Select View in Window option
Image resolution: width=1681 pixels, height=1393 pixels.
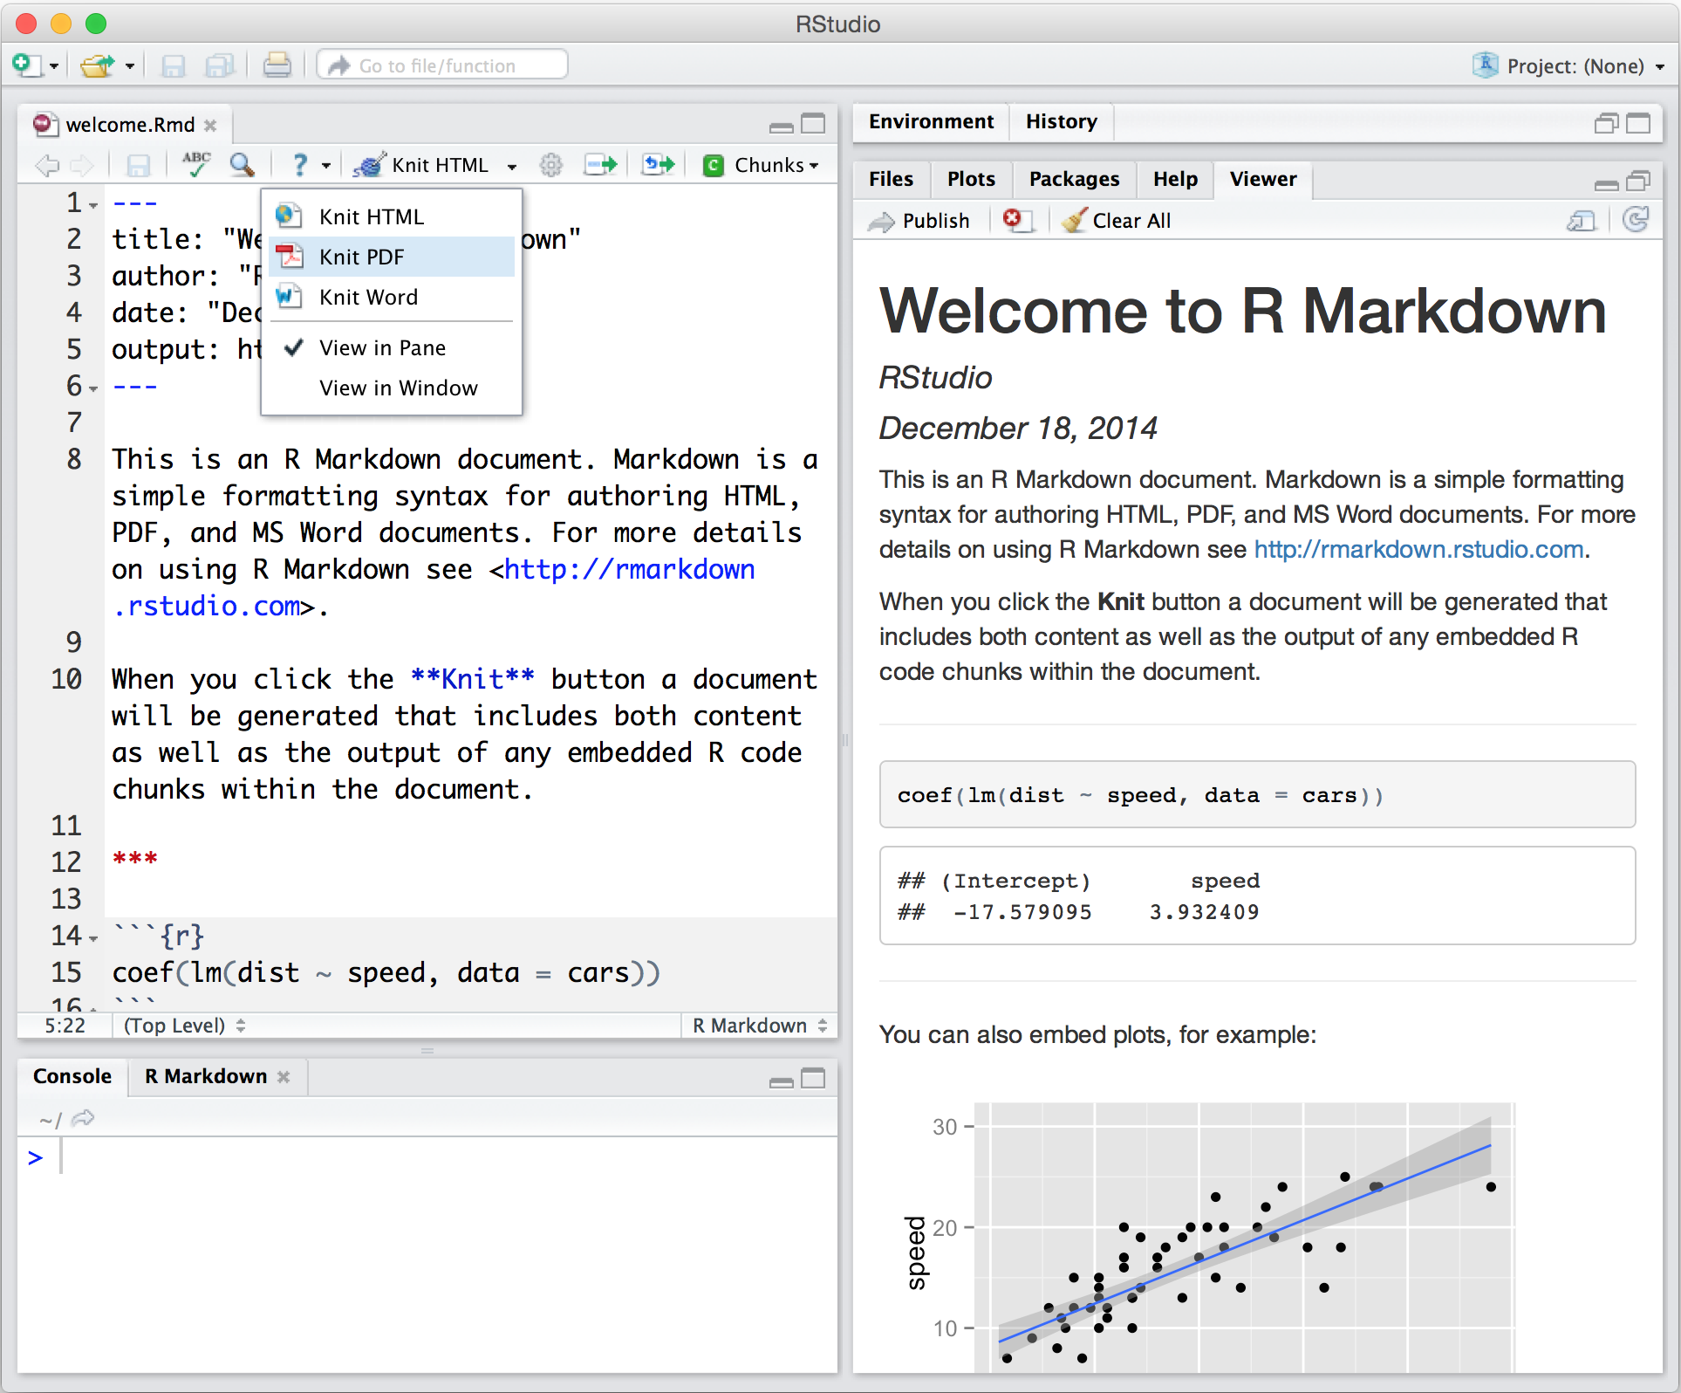(398, 388)
